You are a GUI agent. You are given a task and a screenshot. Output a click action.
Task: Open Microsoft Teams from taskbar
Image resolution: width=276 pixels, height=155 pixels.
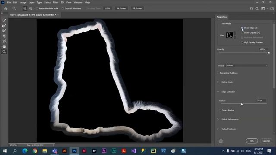pos(55,151)
